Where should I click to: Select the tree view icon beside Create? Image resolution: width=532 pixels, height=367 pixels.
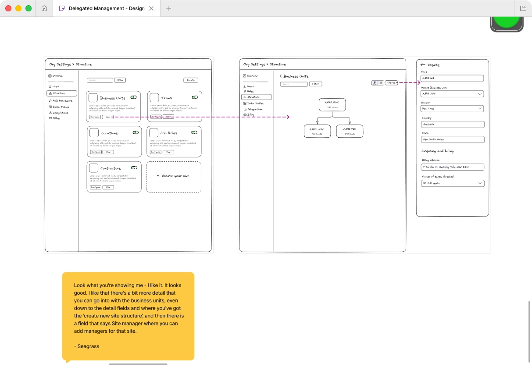(x=375, y=82)
